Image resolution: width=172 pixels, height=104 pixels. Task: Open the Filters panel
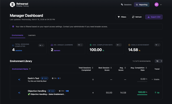122,17
